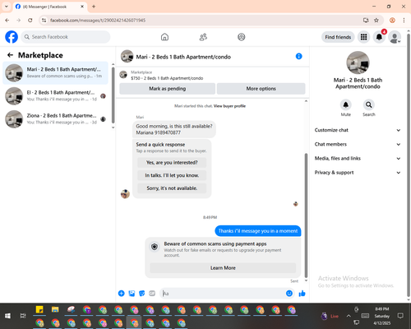
Task: Expand Customize chat section
Action: (358, 130)
